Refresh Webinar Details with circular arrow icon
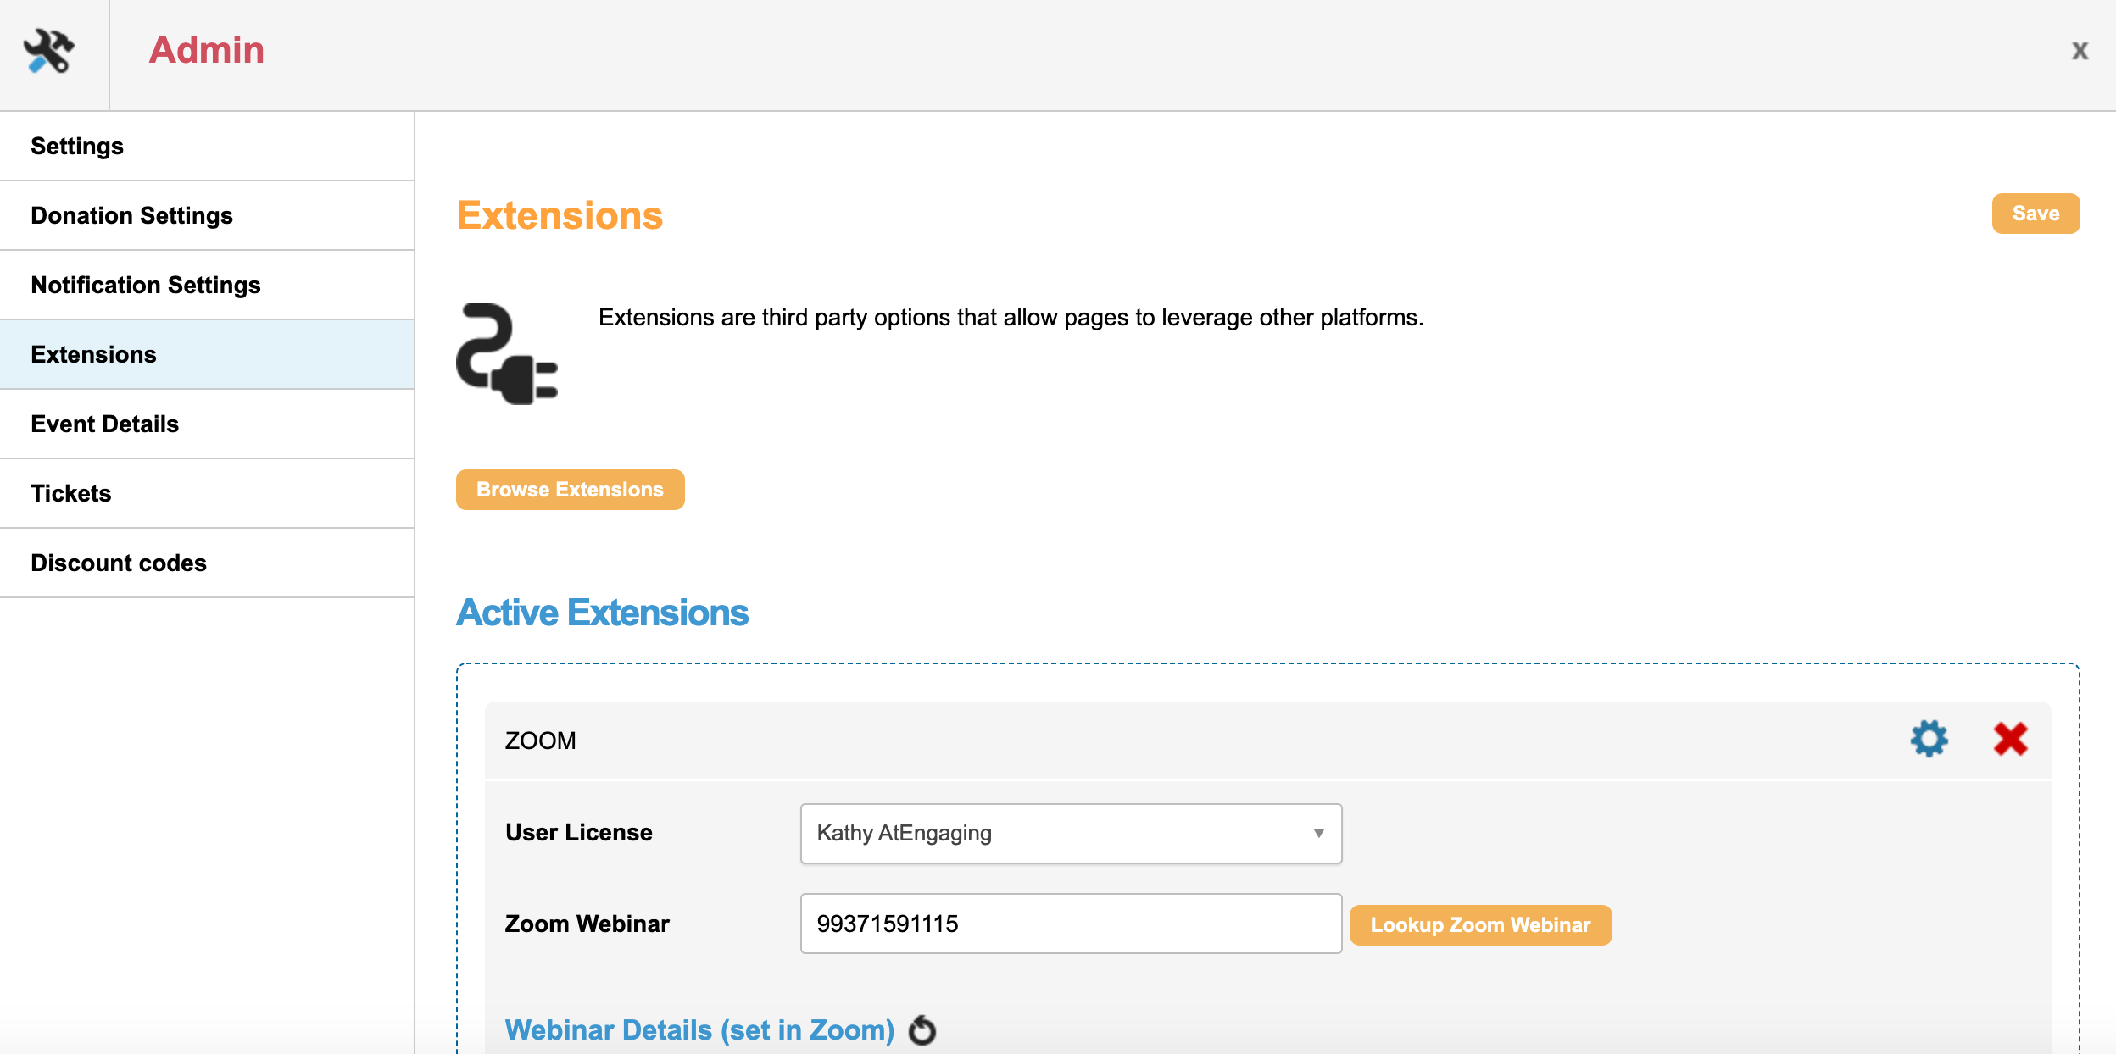This screenshot has width=2116, height=1054. (x=922, y=1030)
